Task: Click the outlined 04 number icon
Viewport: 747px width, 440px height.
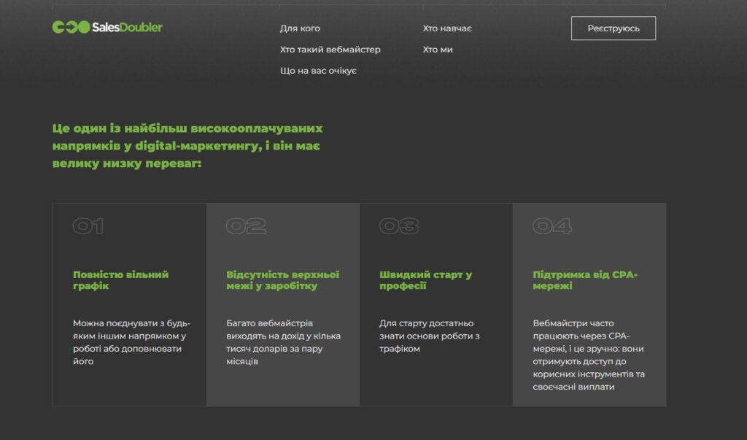Action: point(552,226)
